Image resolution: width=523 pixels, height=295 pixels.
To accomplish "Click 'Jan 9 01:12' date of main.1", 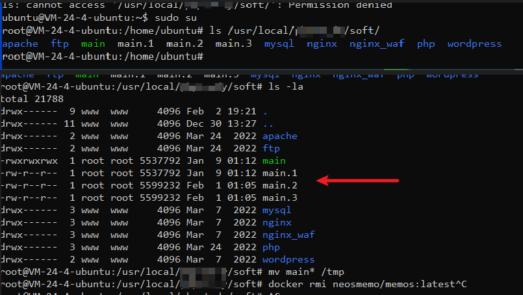I will 222,173.
